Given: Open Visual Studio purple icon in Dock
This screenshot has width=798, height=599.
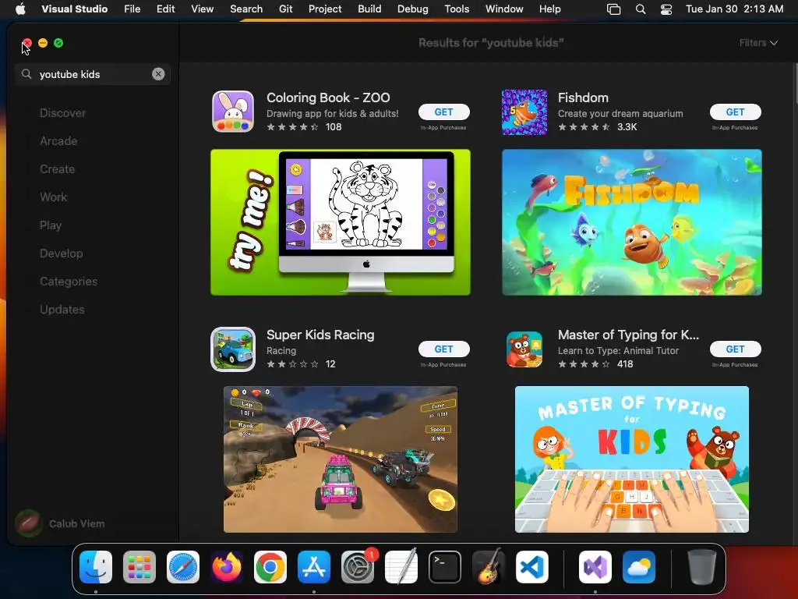Looking at the screenshot, I should click(x=595, y=567).
